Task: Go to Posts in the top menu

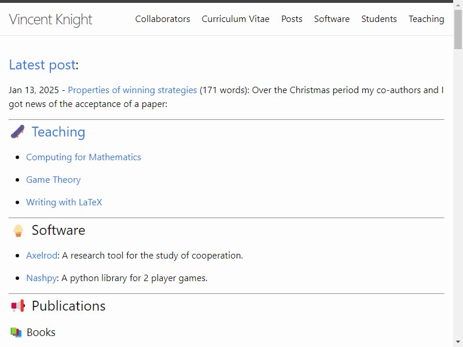Action: (292, 19)
